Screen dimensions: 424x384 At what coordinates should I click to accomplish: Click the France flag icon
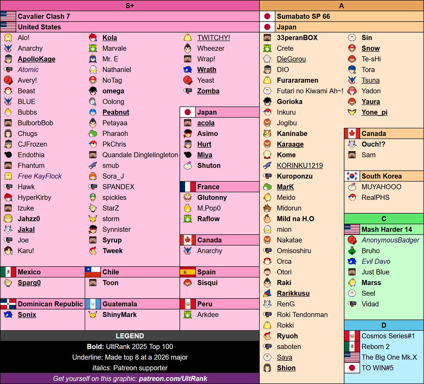tap(188, 187)
